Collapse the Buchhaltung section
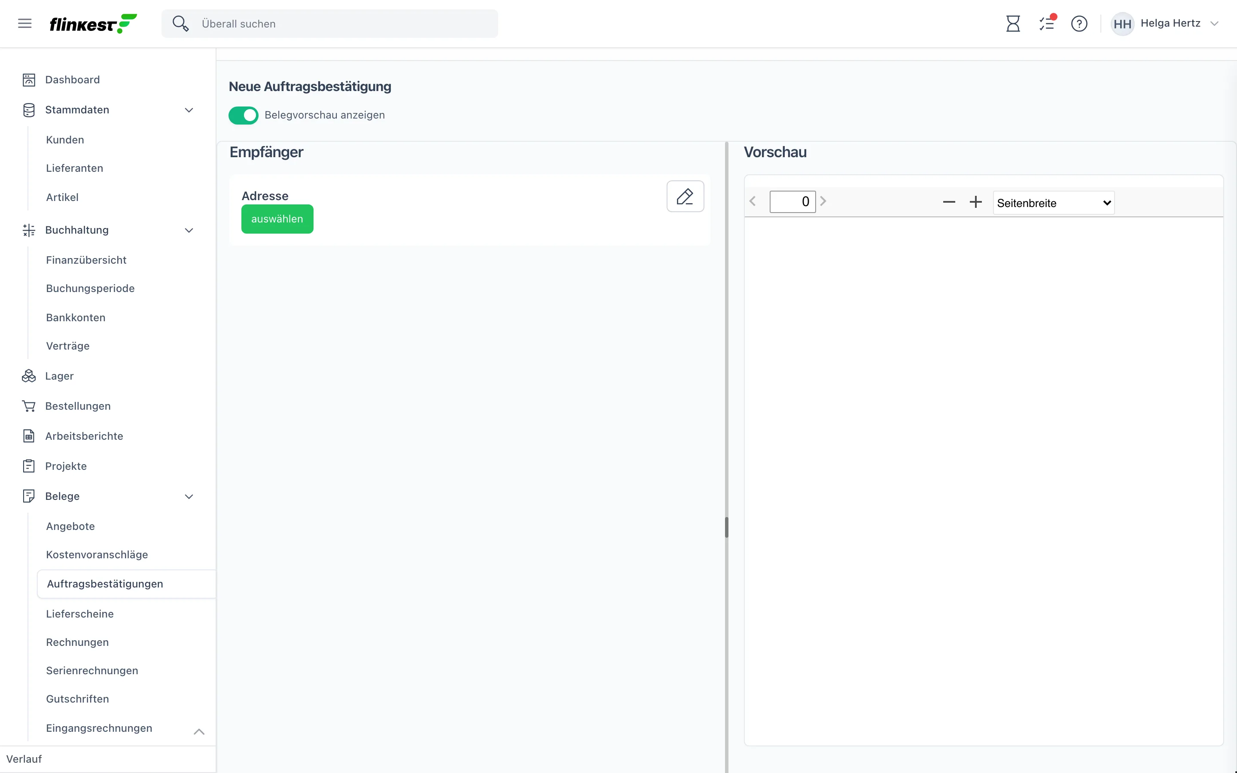 (189, 231)
